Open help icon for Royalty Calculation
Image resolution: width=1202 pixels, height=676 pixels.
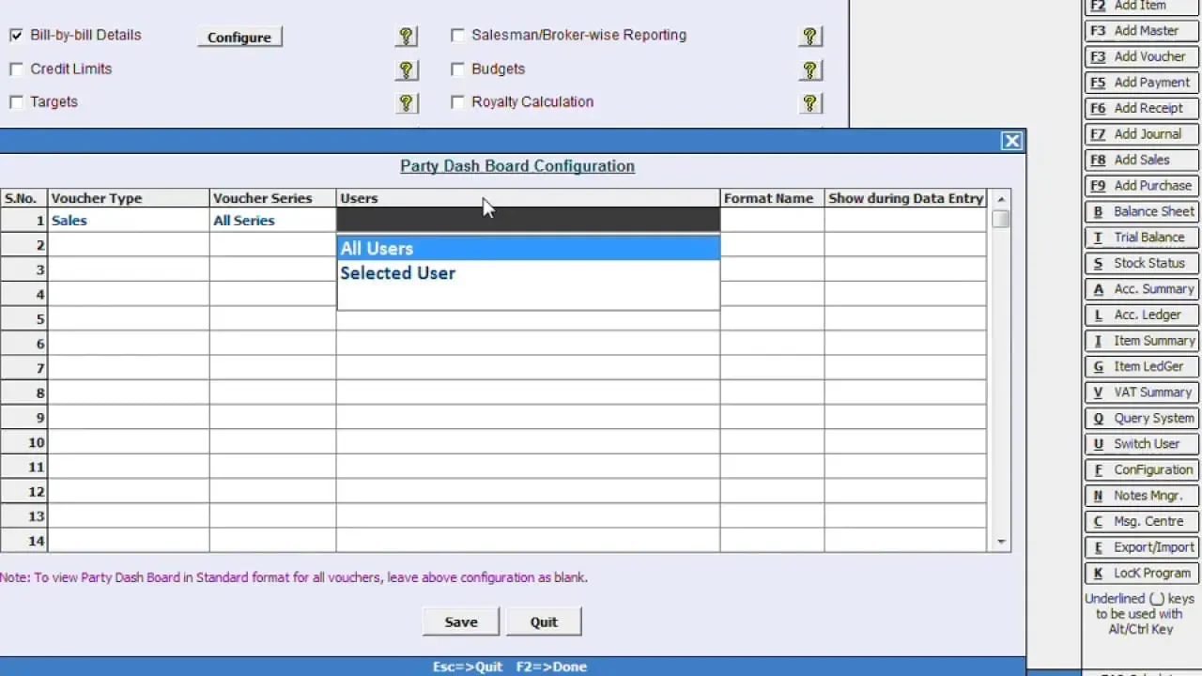click(810, 103)
